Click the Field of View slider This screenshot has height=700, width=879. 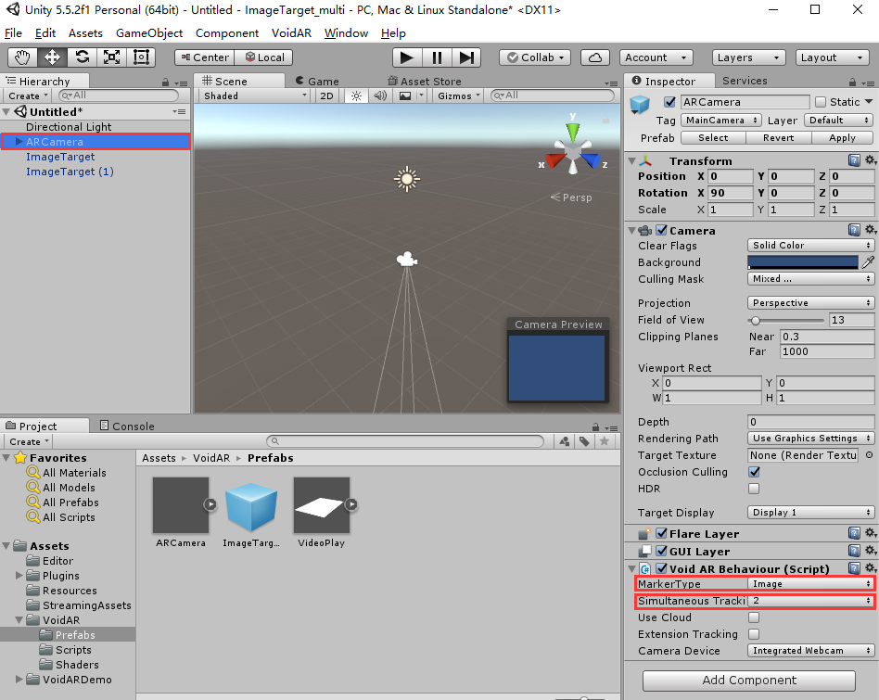(785, 321)
